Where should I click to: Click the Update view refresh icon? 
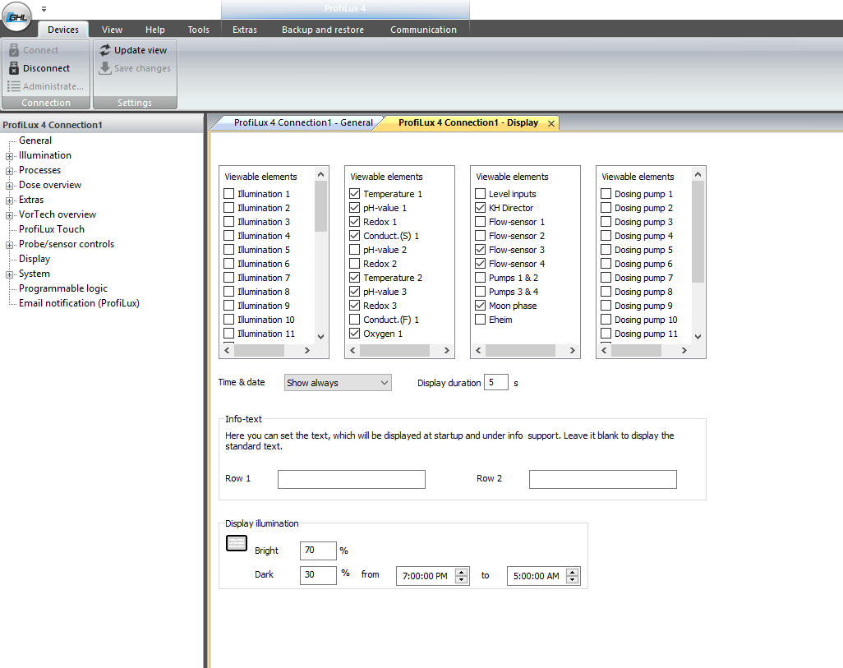[x=105, y=50]
